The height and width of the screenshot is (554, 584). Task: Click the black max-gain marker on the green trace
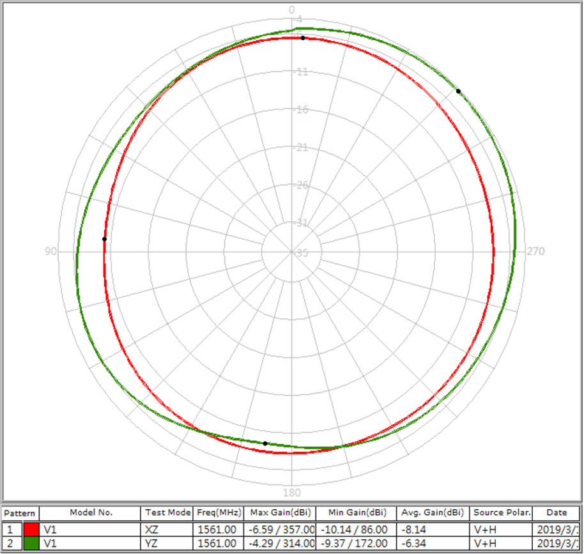459,91
